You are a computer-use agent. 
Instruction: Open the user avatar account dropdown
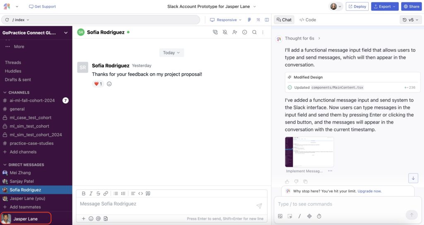336,7
